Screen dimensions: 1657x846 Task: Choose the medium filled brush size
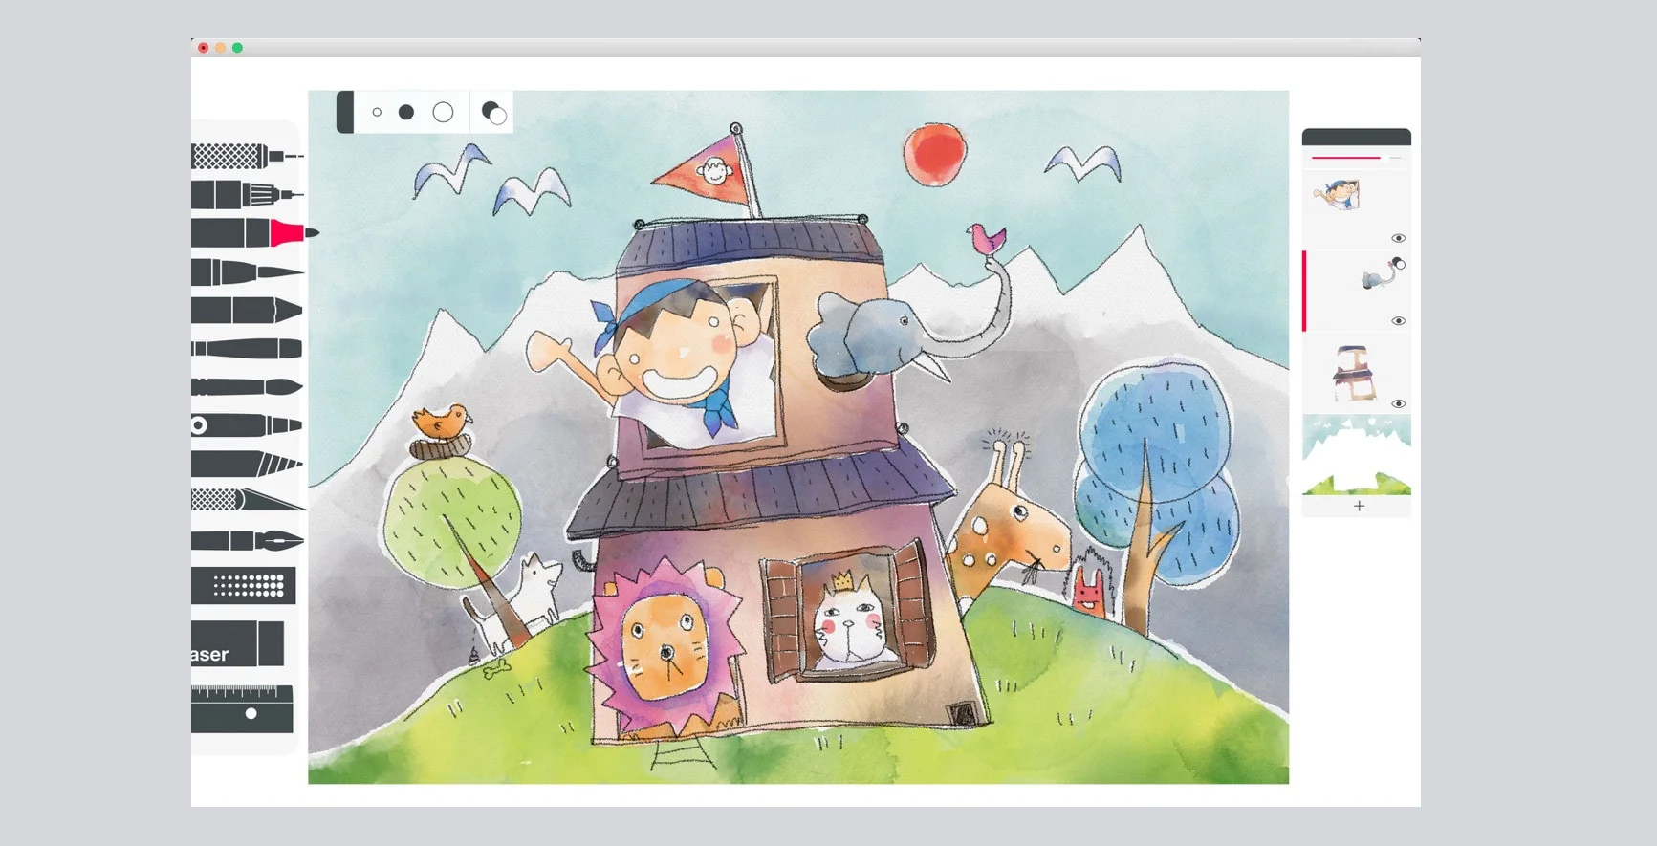406,113
